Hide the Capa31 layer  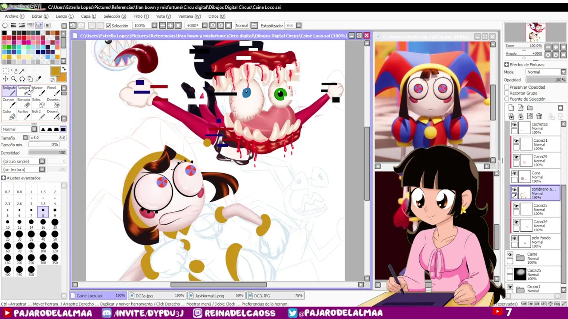pos(516,141)
